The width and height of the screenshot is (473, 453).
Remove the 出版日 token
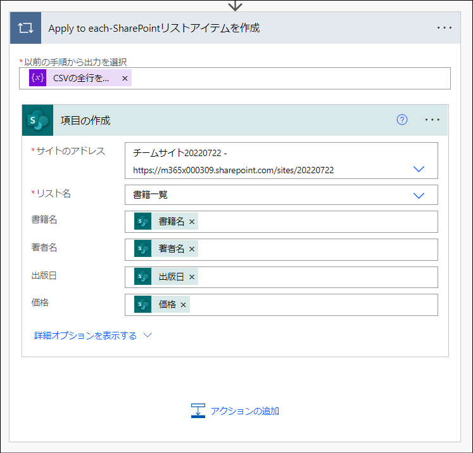coord(192,277)
